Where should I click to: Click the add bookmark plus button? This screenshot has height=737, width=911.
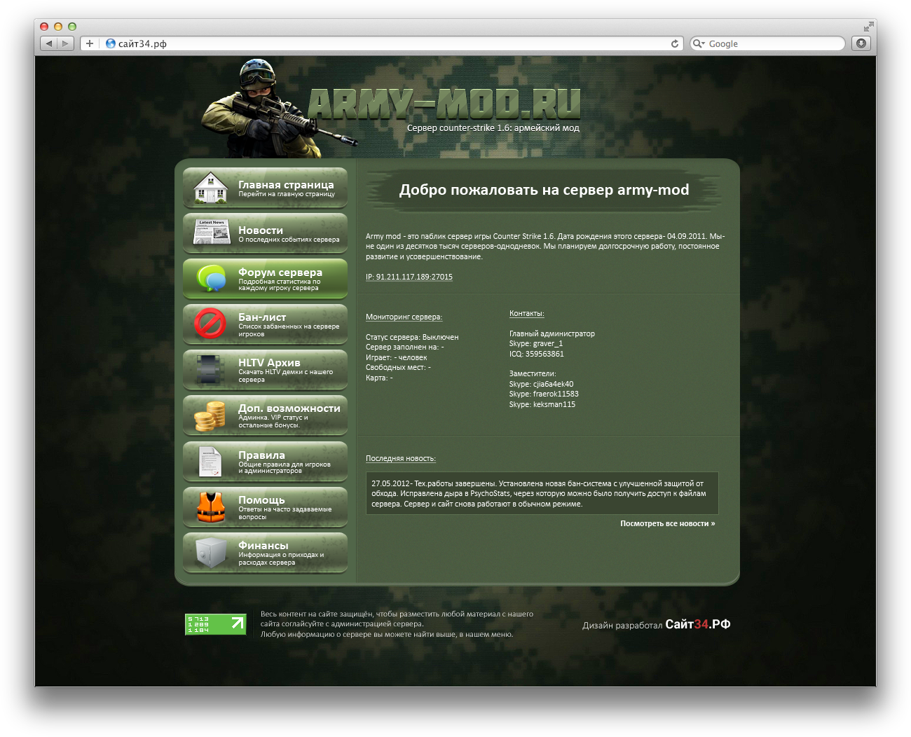[89, 43]
